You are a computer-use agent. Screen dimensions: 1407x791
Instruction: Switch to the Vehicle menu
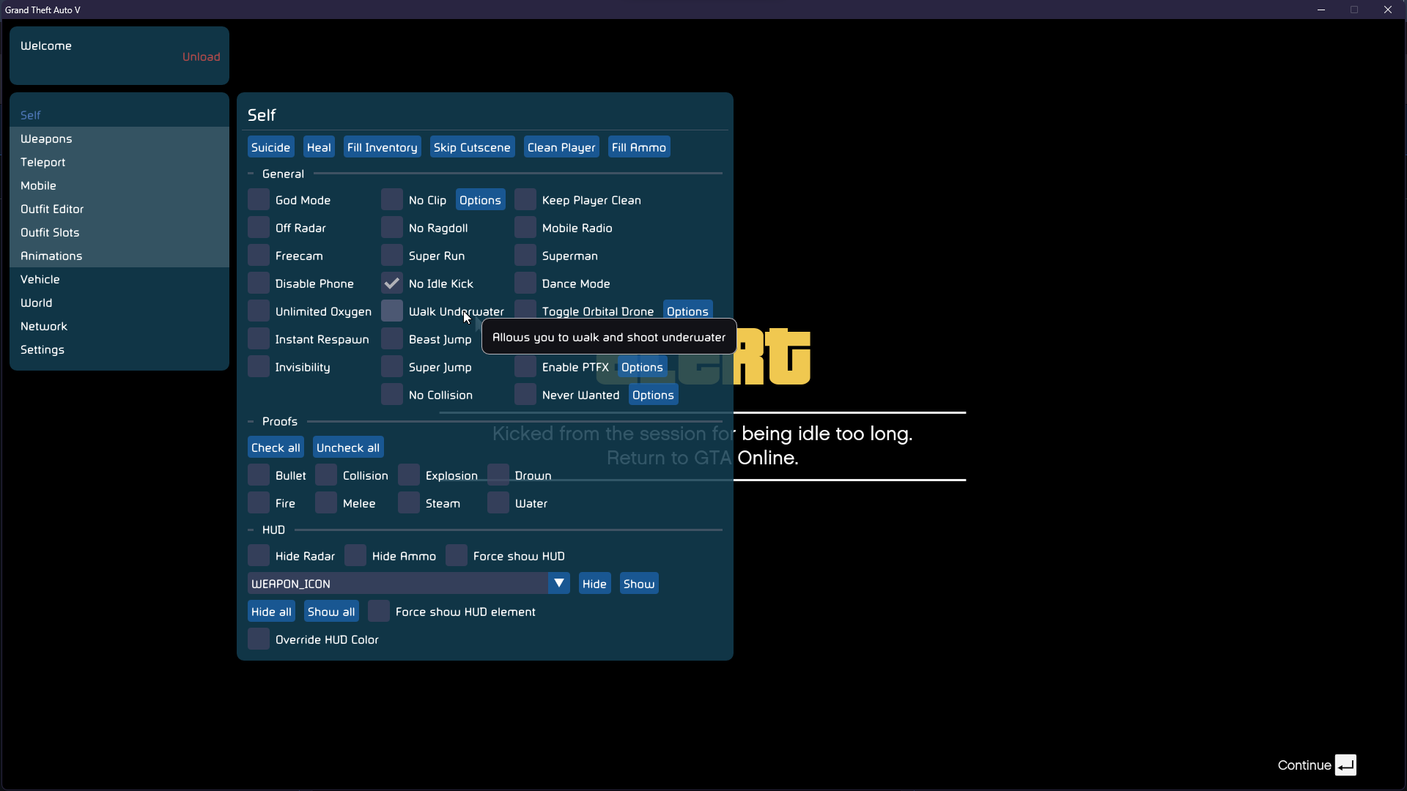click(x=40, y=279)
